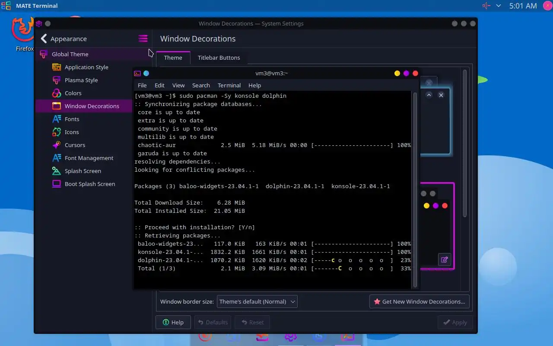Click 'Packages (3) baloo-widgets' line
The image size is (553, 346).
pyautogui.click(x=262, y=186)
